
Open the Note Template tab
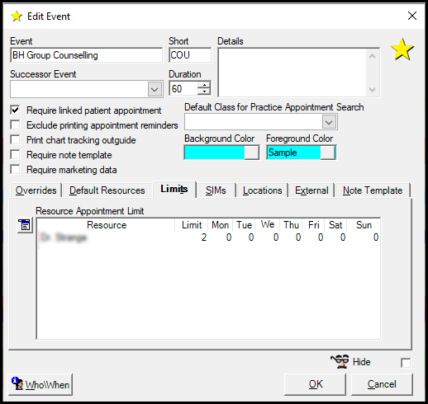click(373, 190)
